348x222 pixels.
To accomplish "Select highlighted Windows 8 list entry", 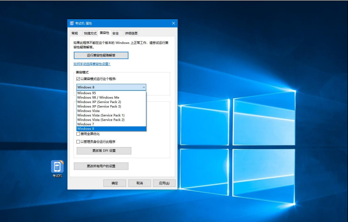I will [x=111, y=129].
